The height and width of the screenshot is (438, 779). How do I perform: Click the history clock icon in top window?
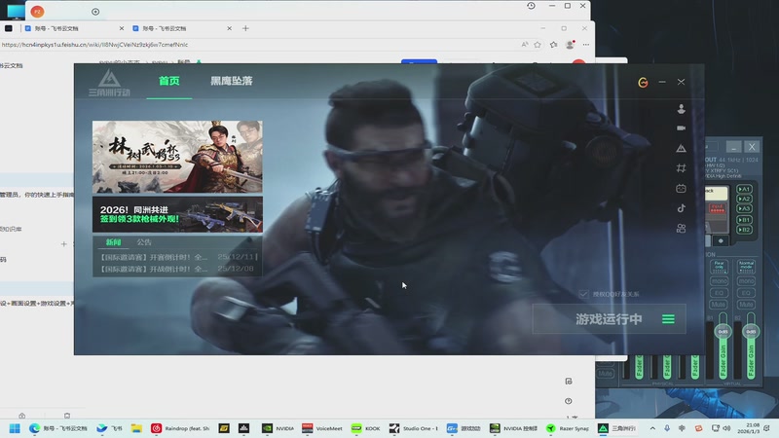coord(531,6)
